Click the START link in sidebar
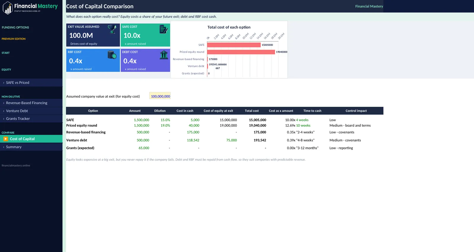 (x=6, y=53)
